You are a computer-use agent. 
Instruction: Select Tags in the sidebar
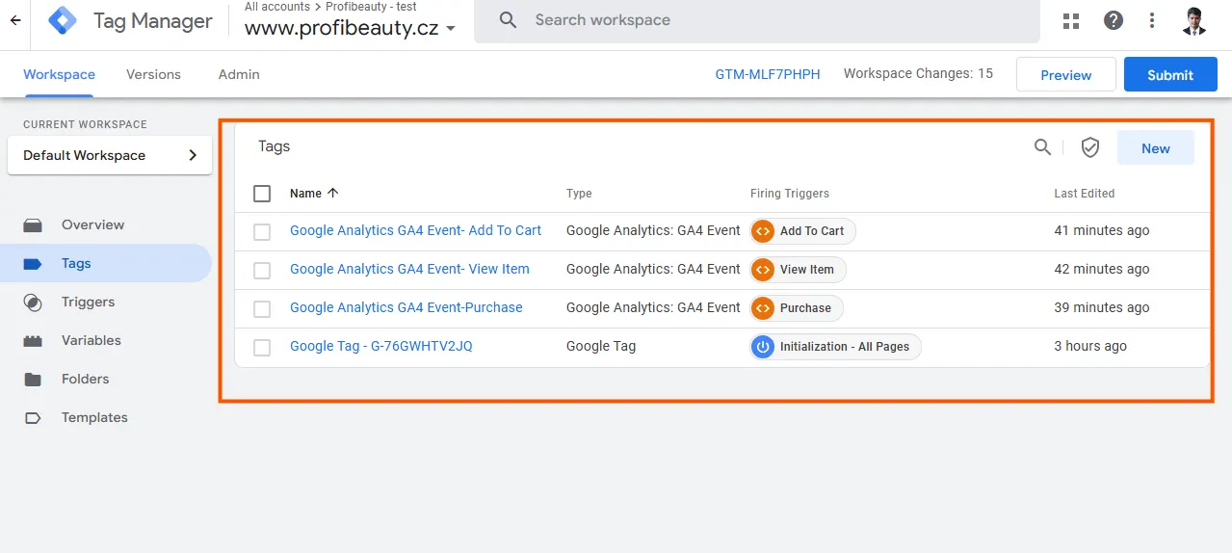(x=106, y=264)
